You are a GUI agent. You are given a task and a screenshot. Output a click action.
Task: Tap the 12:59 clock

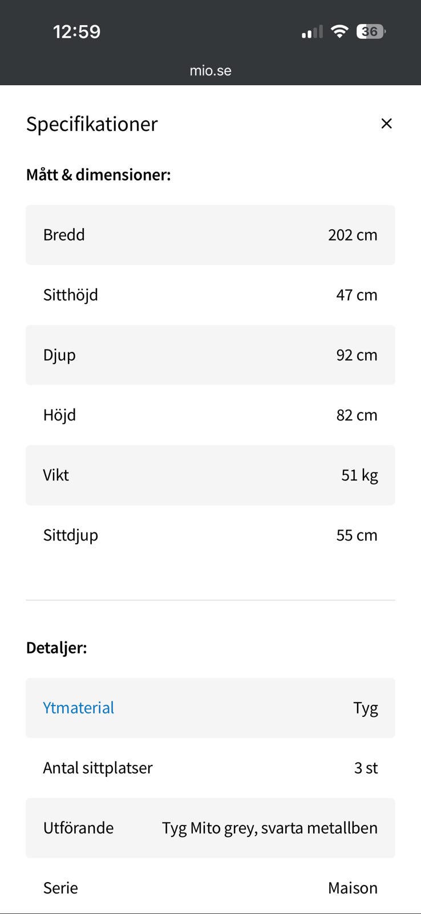click(76, 31)
